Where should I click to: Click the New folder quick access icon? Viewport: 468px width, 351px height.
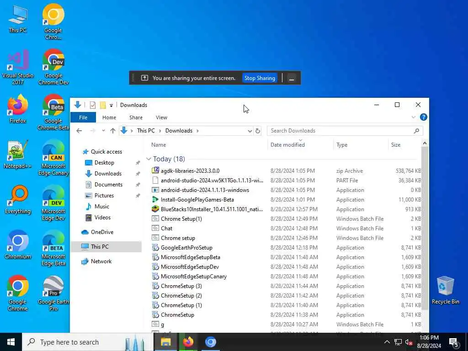[103, 105]
